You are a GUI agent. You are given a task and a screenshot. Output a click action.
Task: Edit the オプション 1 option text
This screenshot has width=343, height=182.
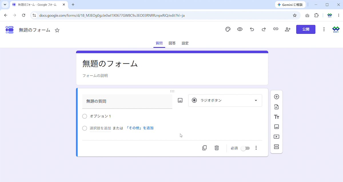[x=100, y=116]
